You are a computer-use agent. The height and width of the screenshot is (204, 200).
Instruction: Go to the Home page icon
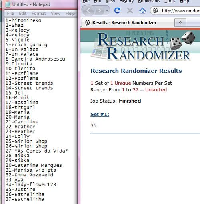(x=142, y=10)
